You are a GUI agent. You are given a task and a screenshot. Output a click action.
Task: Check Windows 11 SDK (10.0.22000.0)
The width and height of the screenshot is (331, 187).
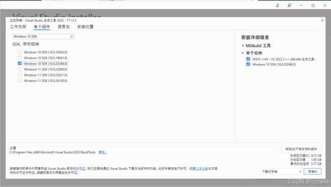click(20, 69)
